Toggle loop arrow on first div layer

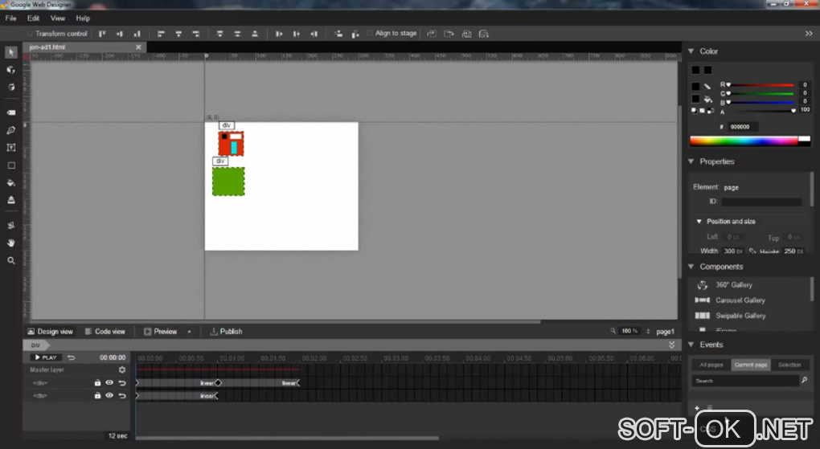(122, 382)
